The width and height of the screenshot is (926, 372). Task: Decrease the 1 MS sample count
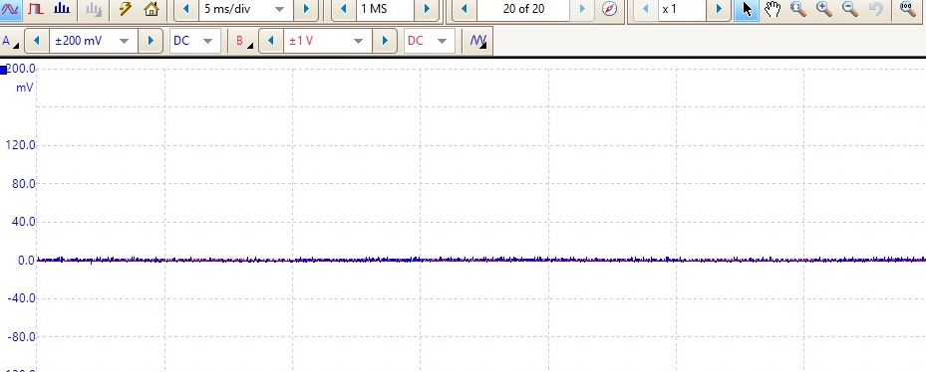pyautogui.click(x=344, y=9)
